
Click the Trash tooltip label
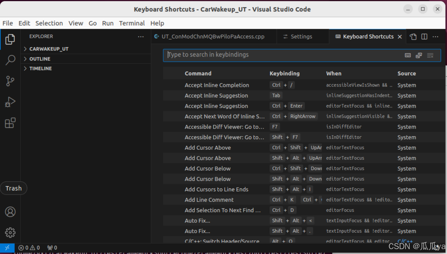pyautogui.click(x=14, y=188)
